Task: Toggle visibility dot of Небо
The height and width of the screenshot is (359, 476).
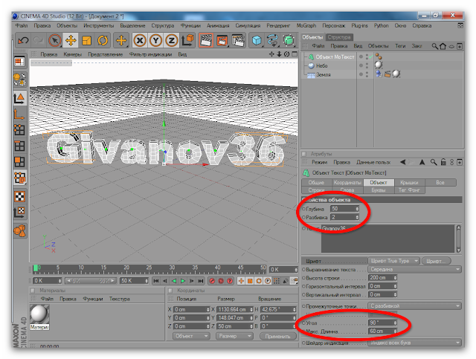Action: tap(361, 65)
